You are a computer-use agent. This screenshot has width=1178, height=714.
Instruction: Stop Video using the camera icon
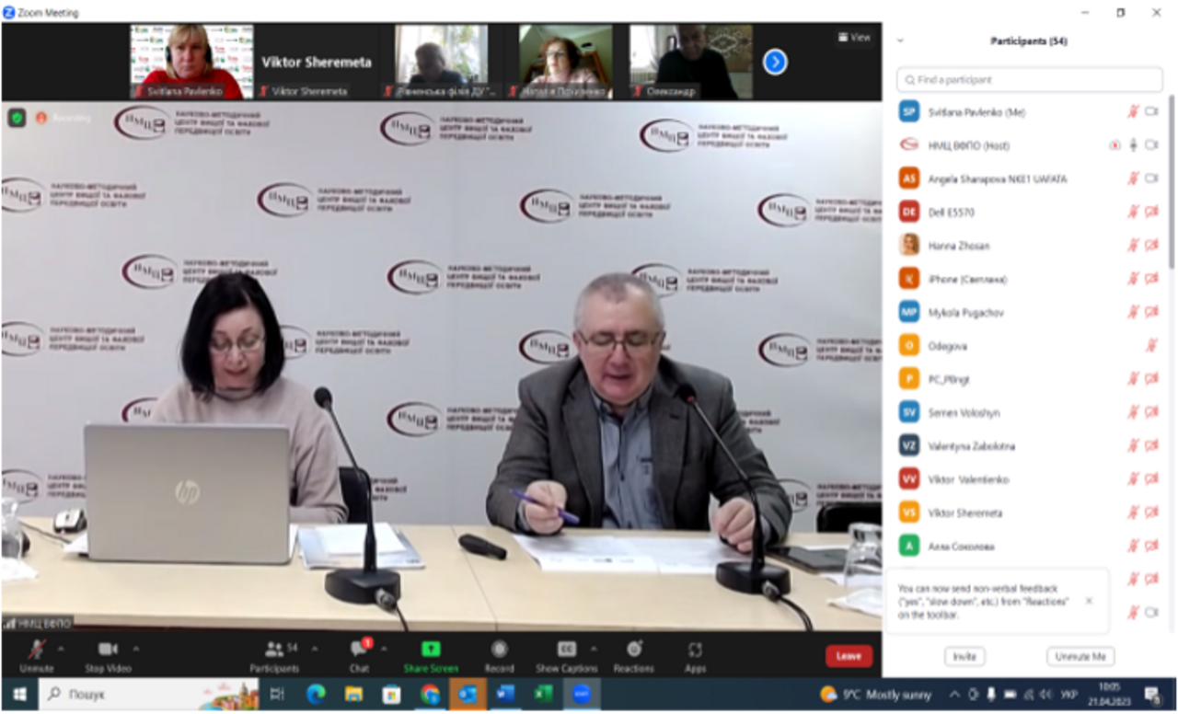click(x=108, y=650)
